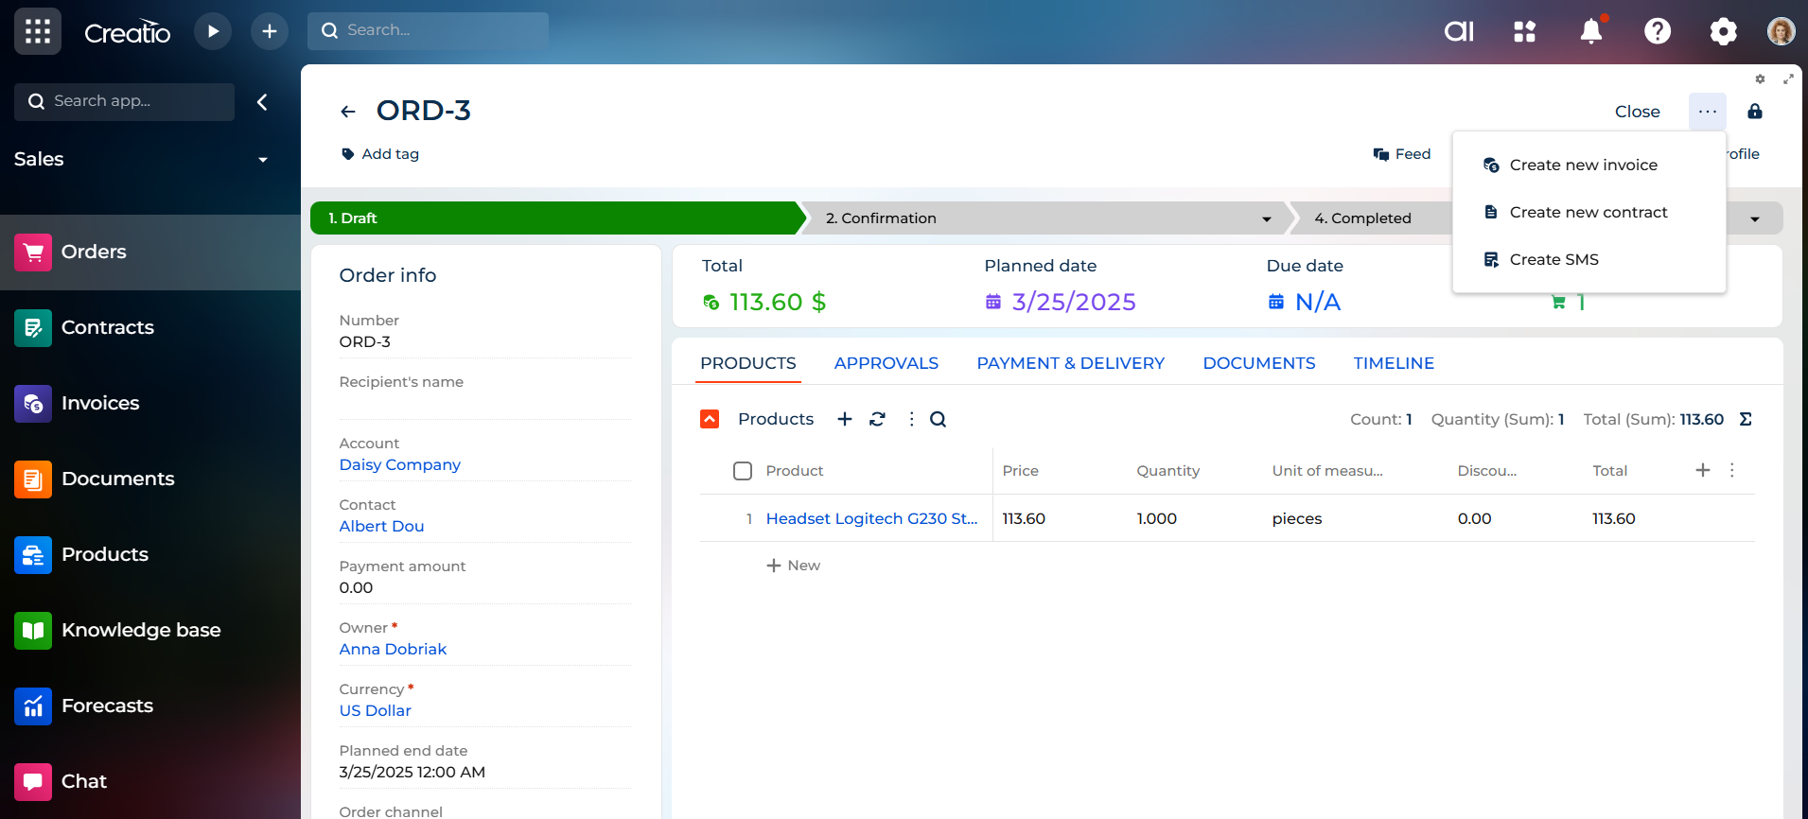Collapse the Products list with orange toggle

(x=710, y=419)
